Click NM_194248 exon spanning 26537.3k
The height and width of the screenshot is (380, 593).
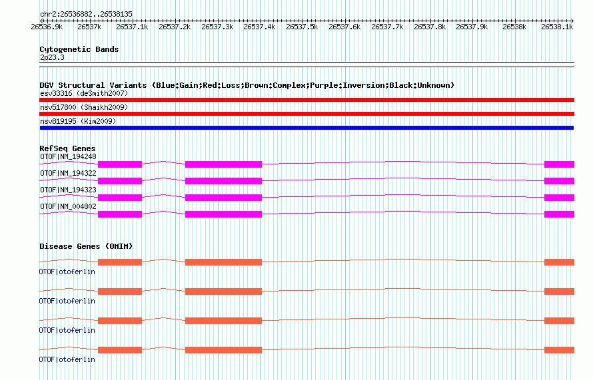(x=223, y=164)
